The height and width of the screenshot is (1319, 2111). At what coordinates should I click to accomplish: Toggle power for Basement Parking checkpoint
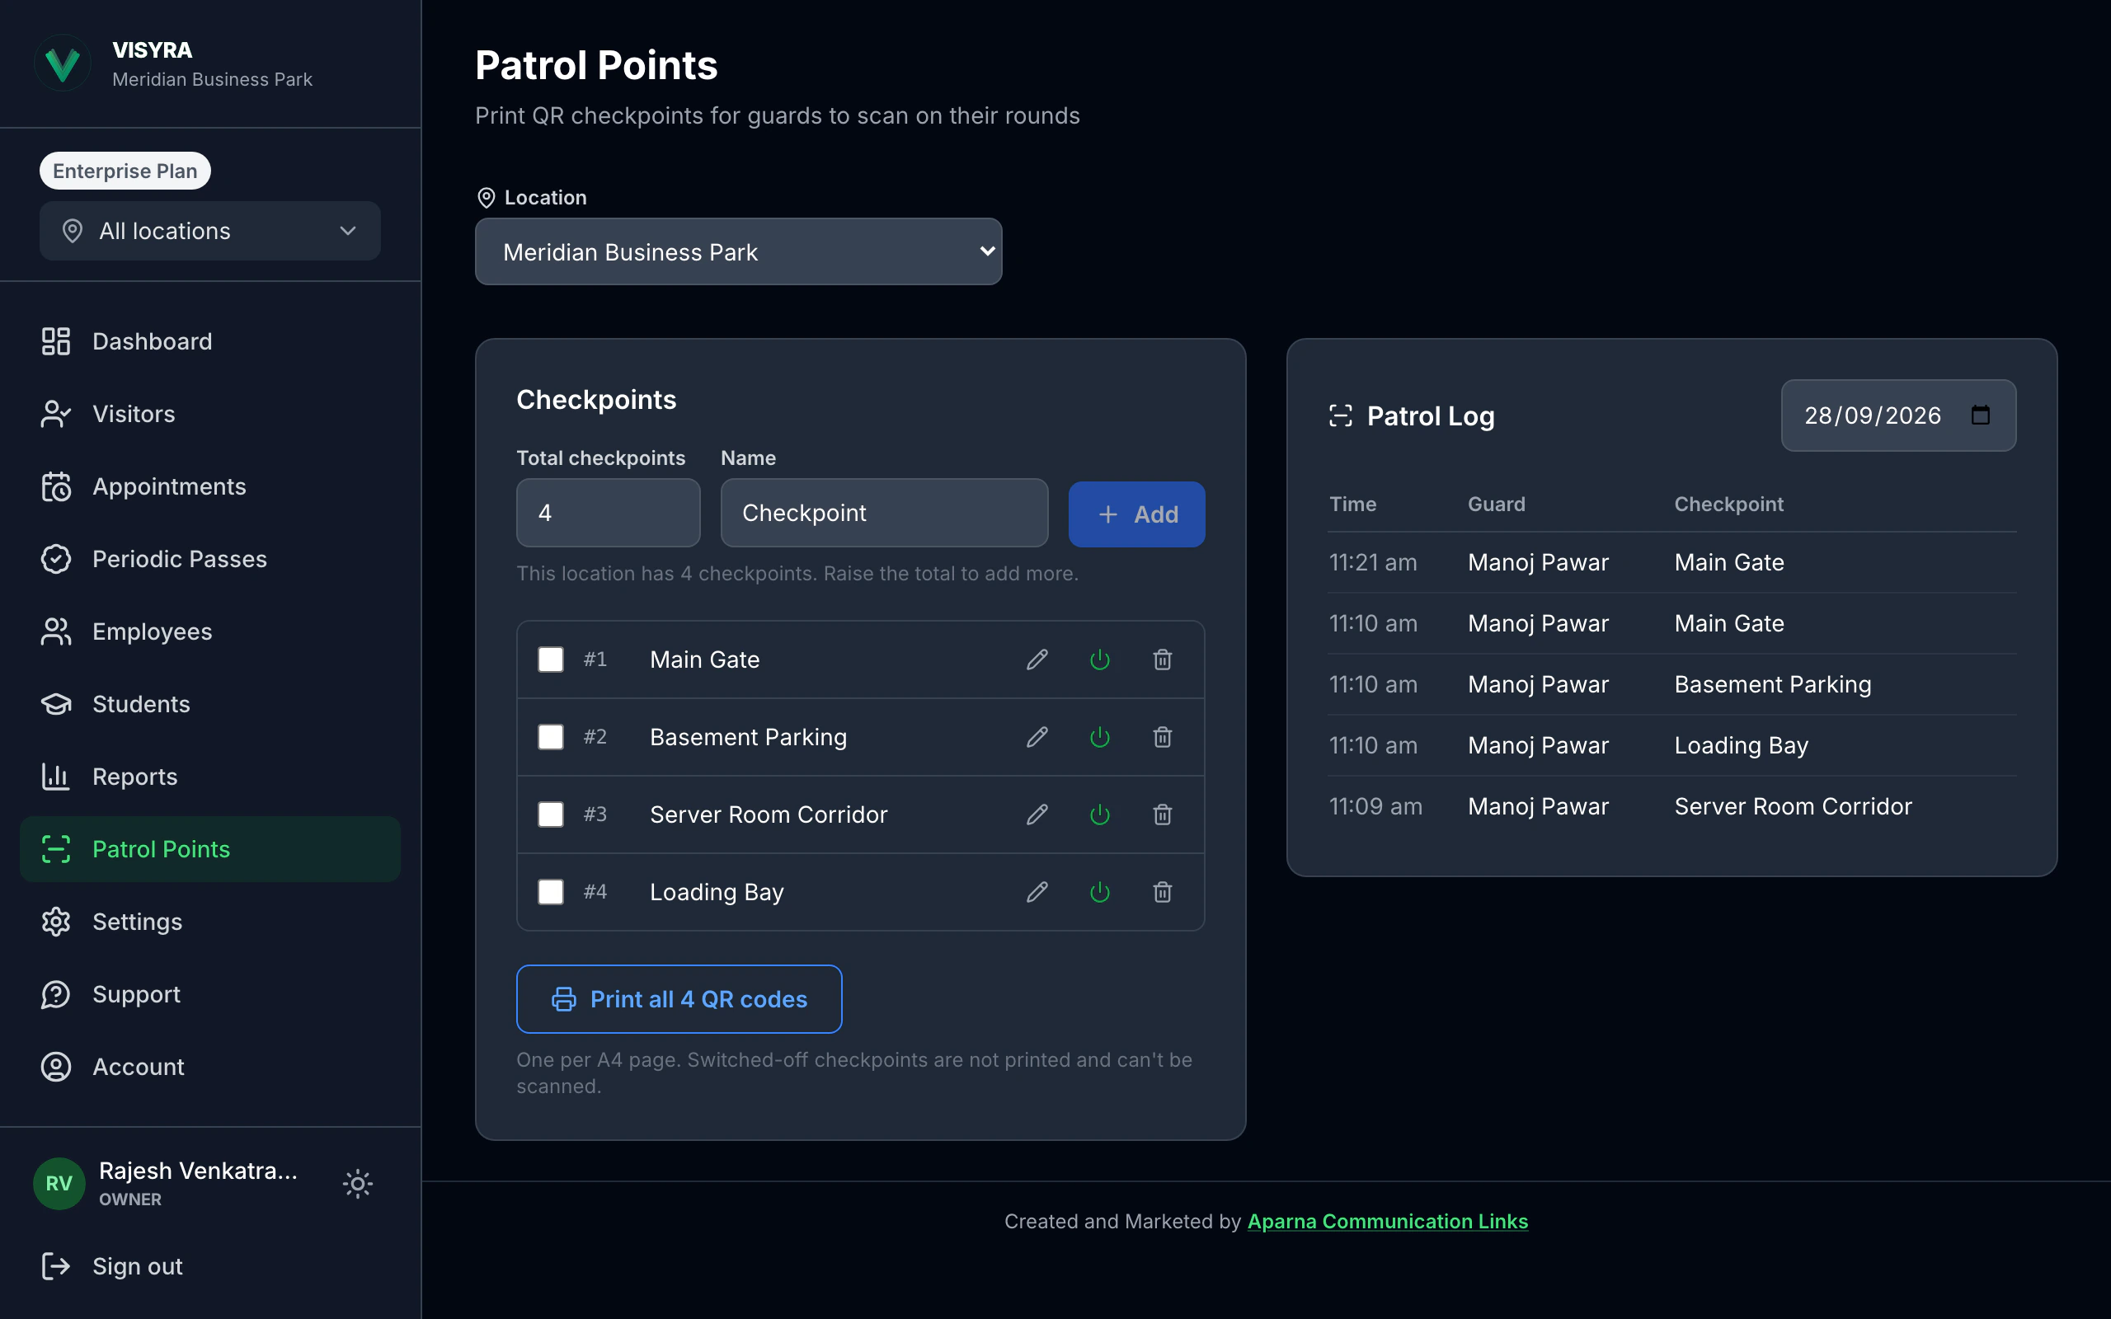1100,737
